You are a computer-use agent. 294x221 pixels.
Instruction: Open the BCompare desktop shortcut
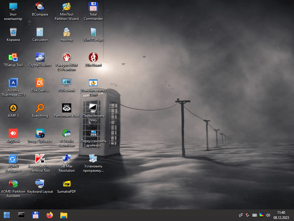point(40,7)
